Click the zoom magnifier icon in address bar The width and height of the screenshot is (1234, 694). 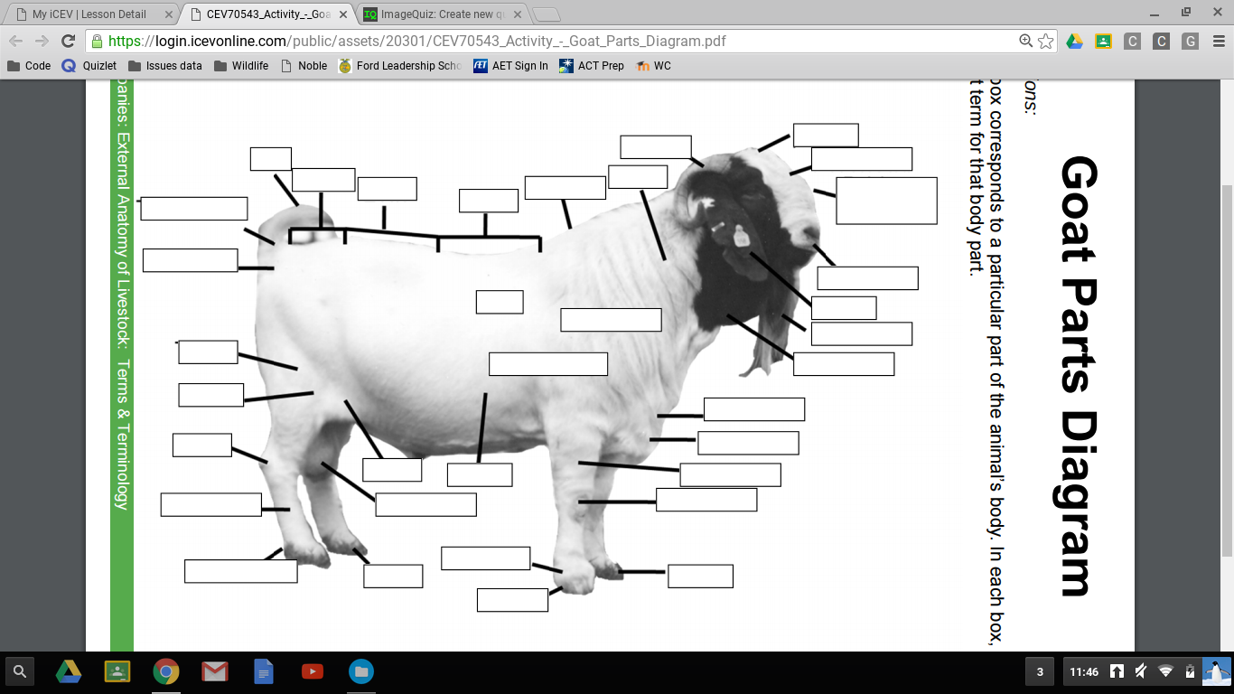(x=1025, y=41)
